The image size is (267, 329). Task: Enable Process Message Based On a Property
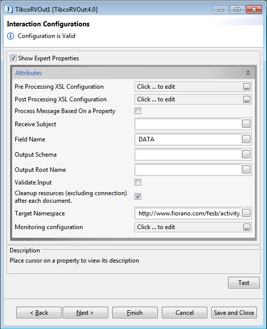[138, 111]
